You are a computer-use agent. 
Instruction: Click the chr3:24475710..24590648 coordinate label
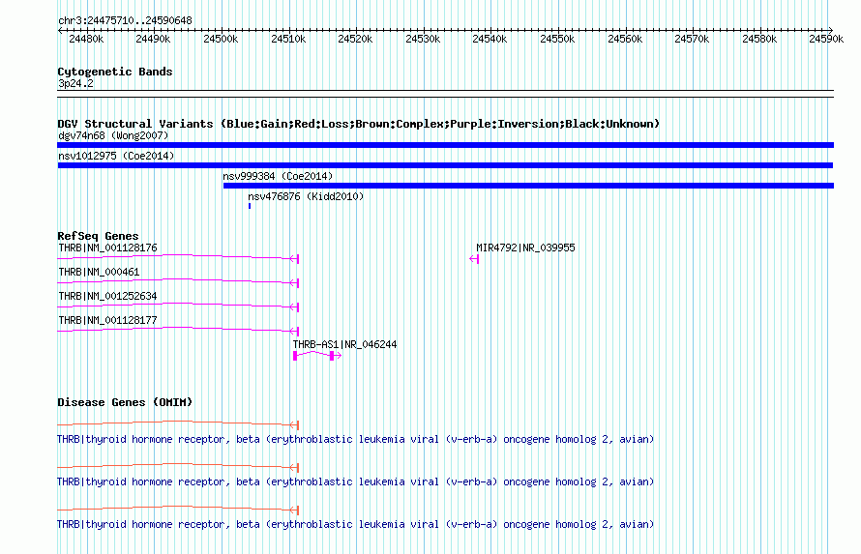point(125,21)
